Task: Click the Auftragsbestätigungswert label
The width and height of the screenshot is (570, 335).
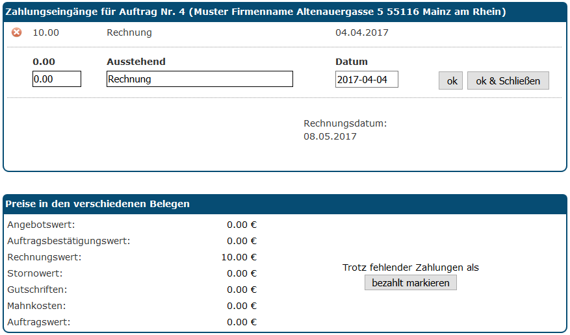Action: (68, 241)
